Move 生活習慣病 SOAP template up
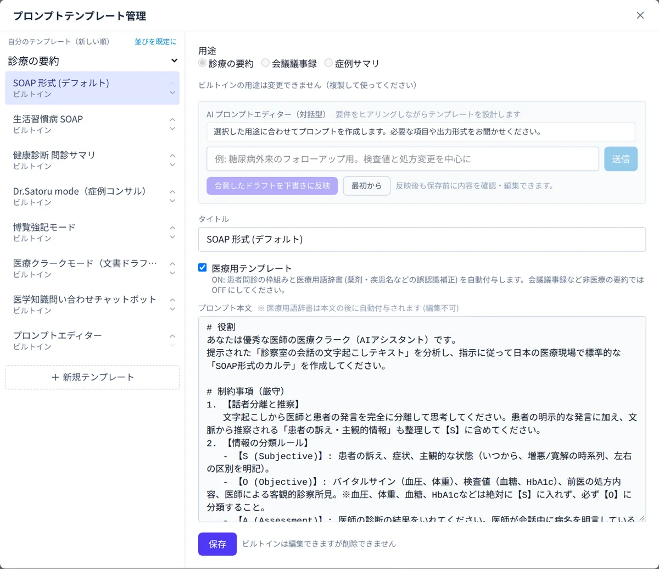This screenshot has width=659, height=569. click(172, 120)
